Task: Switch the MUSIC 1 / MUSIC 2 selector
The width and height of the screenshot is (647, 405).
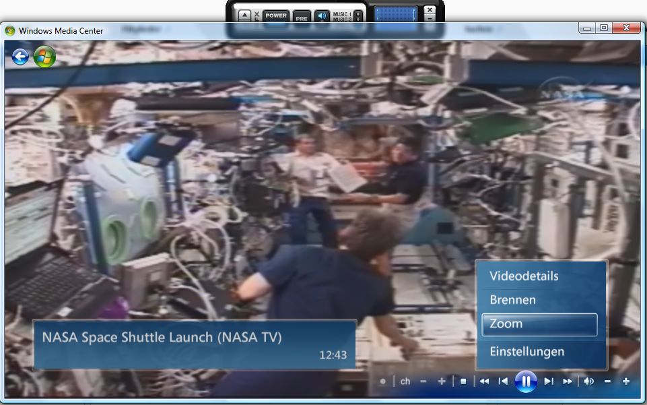Action: (x=358, y=16)
